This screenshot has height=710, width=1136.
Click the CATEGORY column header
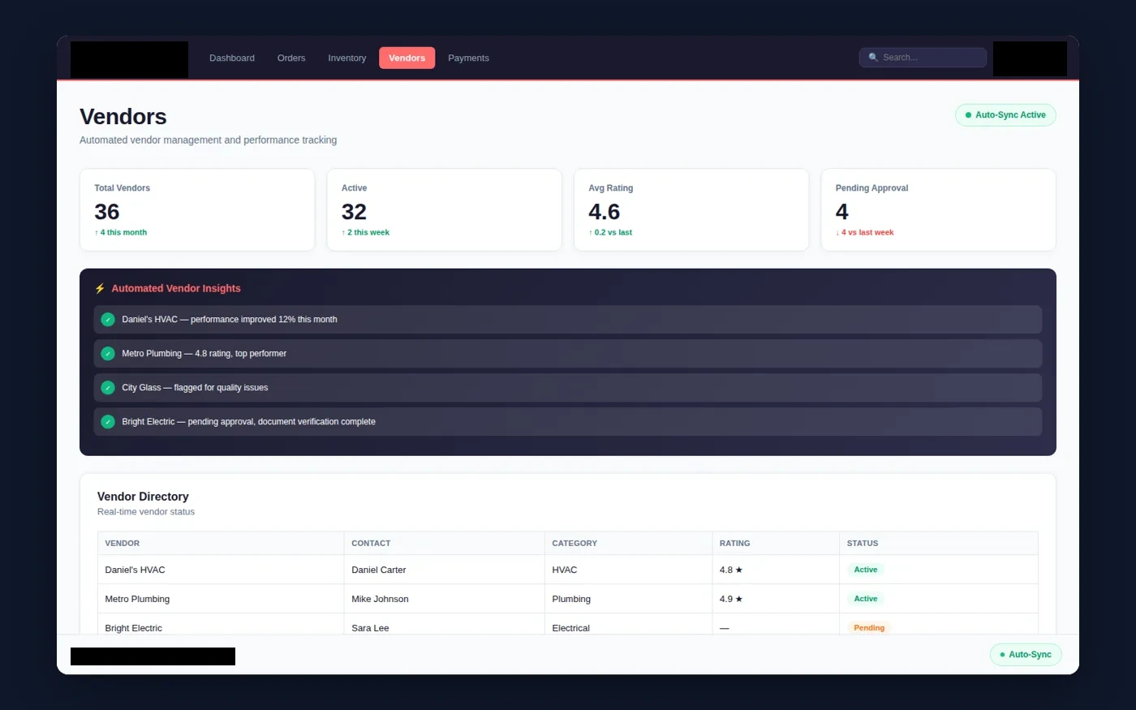point(629,544)
